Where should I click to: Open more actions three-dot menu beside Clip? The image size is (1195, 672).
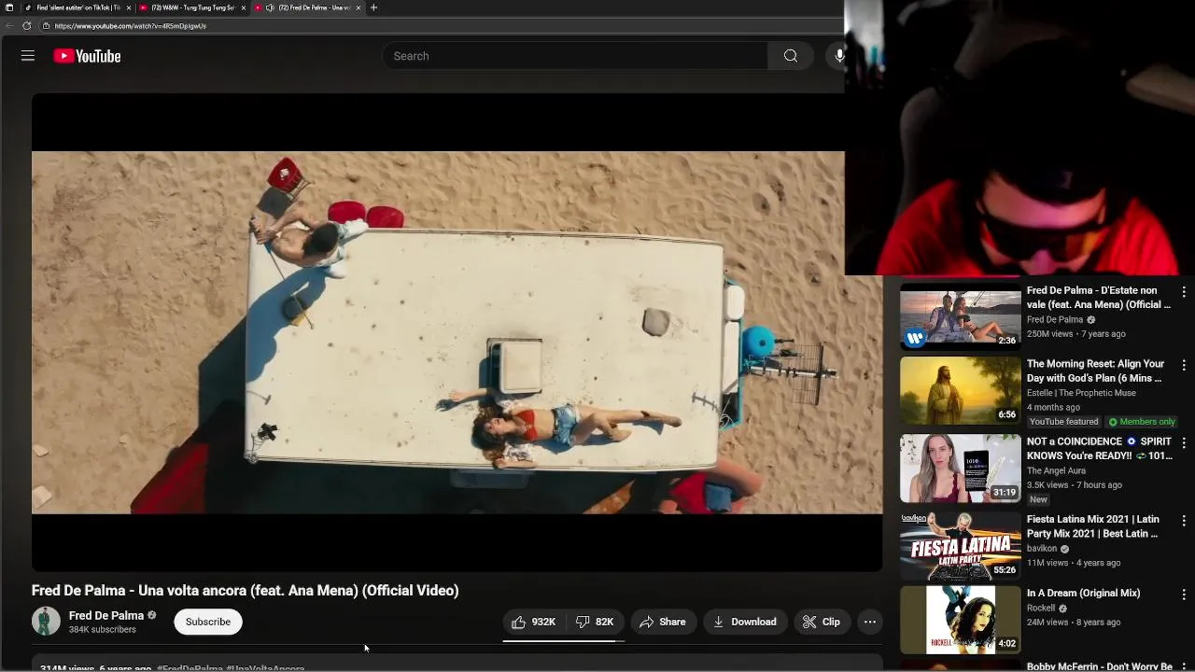870,622
